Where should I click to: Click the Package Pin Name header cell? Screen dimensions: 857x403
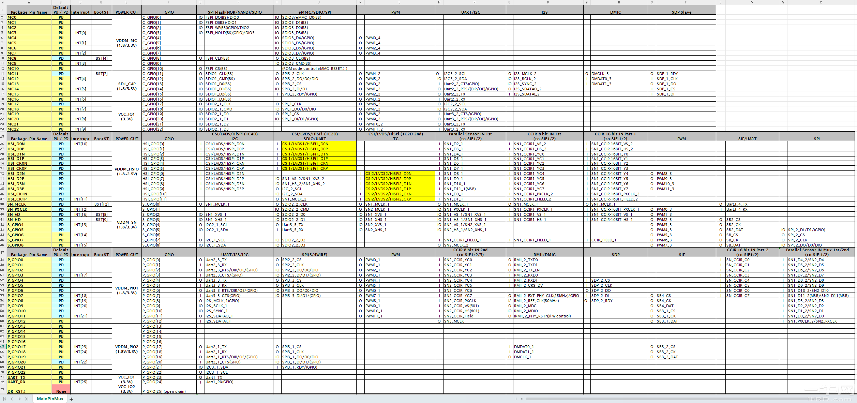pos(29,12)
